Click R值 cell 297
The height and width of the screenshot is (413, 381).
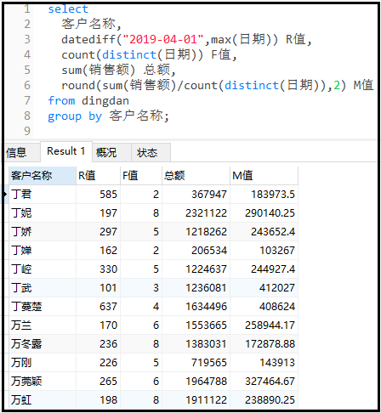(x=98, y=232)
